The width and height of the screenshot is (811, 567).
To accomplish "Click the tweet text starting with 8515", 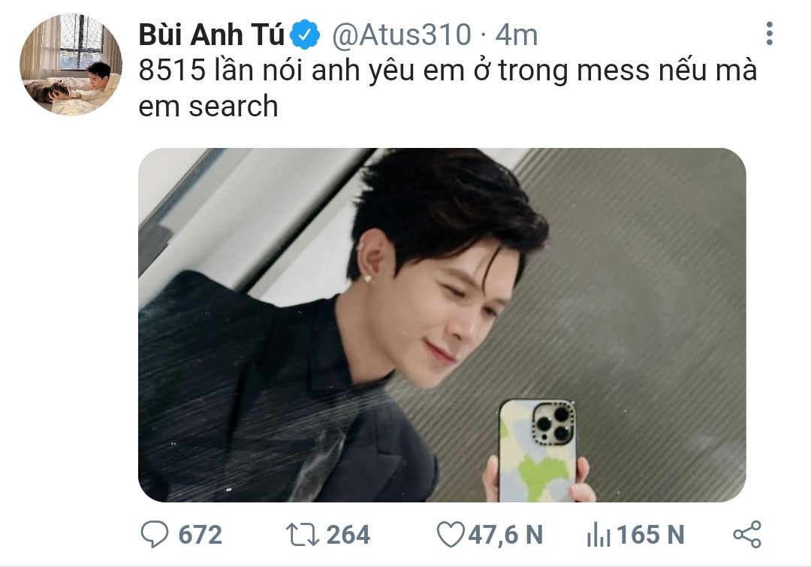I will [448, 88].
